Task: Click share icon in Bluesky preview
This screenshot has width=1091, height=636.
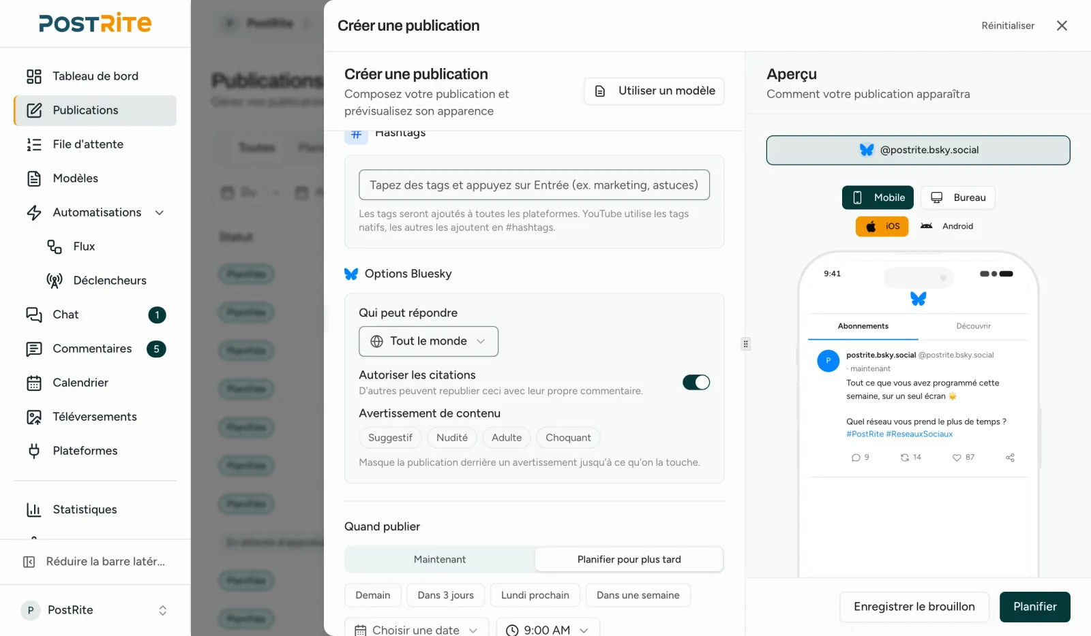Action: tap(1010, 458)
